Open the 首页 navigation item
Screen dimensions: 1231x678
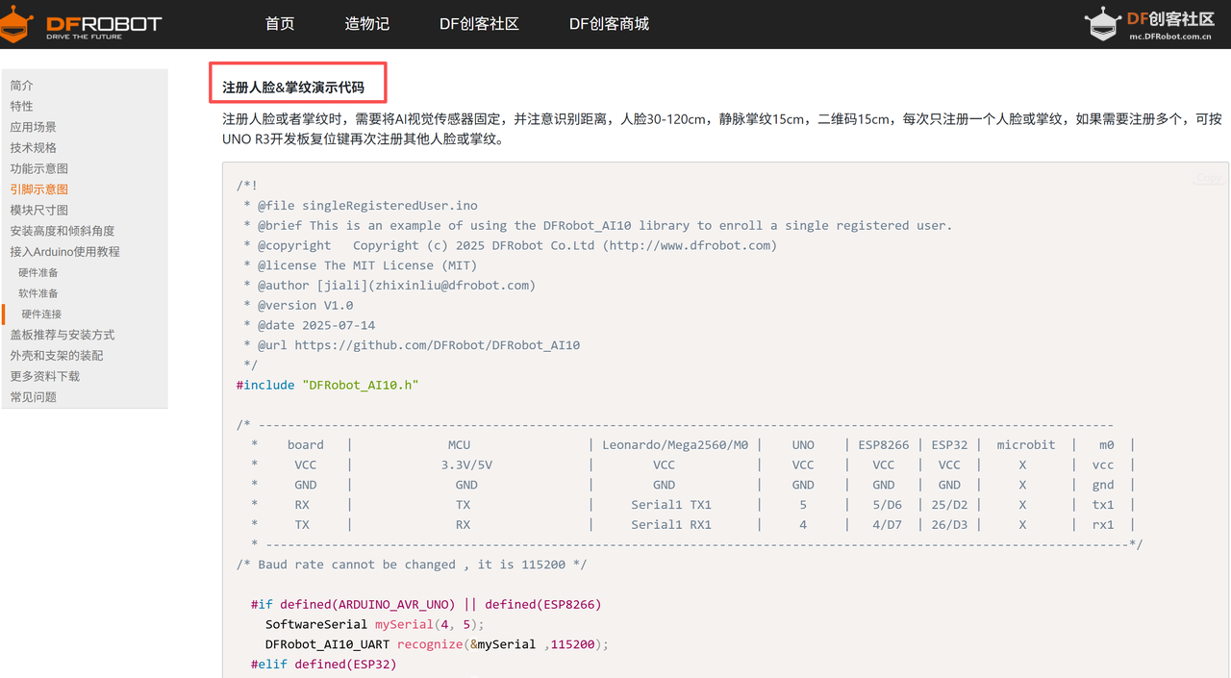pos(280,24)
